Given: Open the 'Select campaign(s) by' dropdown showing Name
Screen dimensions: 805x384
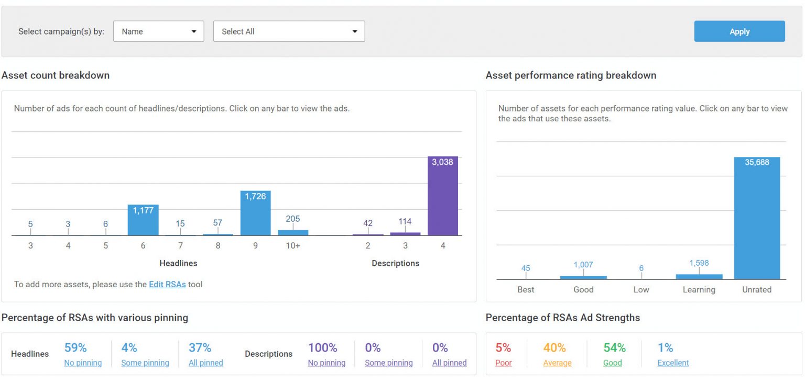Looking at the screenshot, I should (x=158, y=31).
